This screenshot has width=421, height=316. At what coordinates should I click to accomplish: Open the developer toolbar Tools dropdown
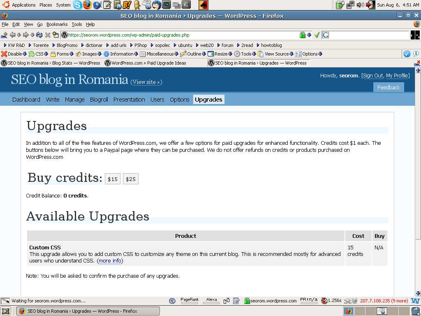[245, 54]
